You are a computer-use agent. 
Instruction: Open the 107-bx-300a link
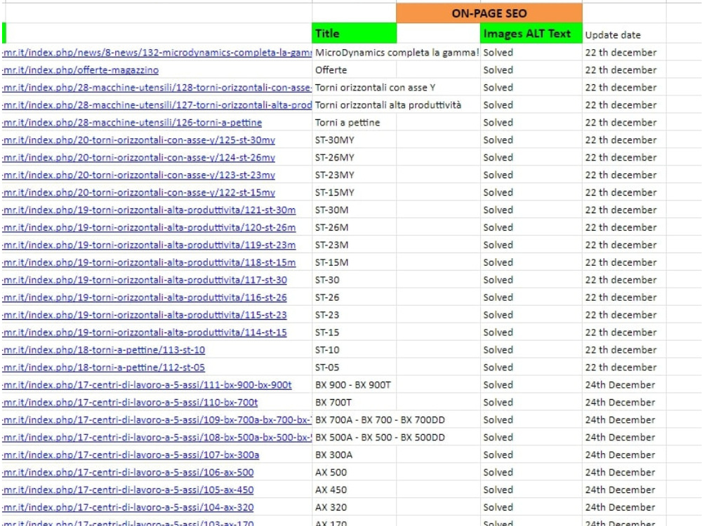point(131,455)
